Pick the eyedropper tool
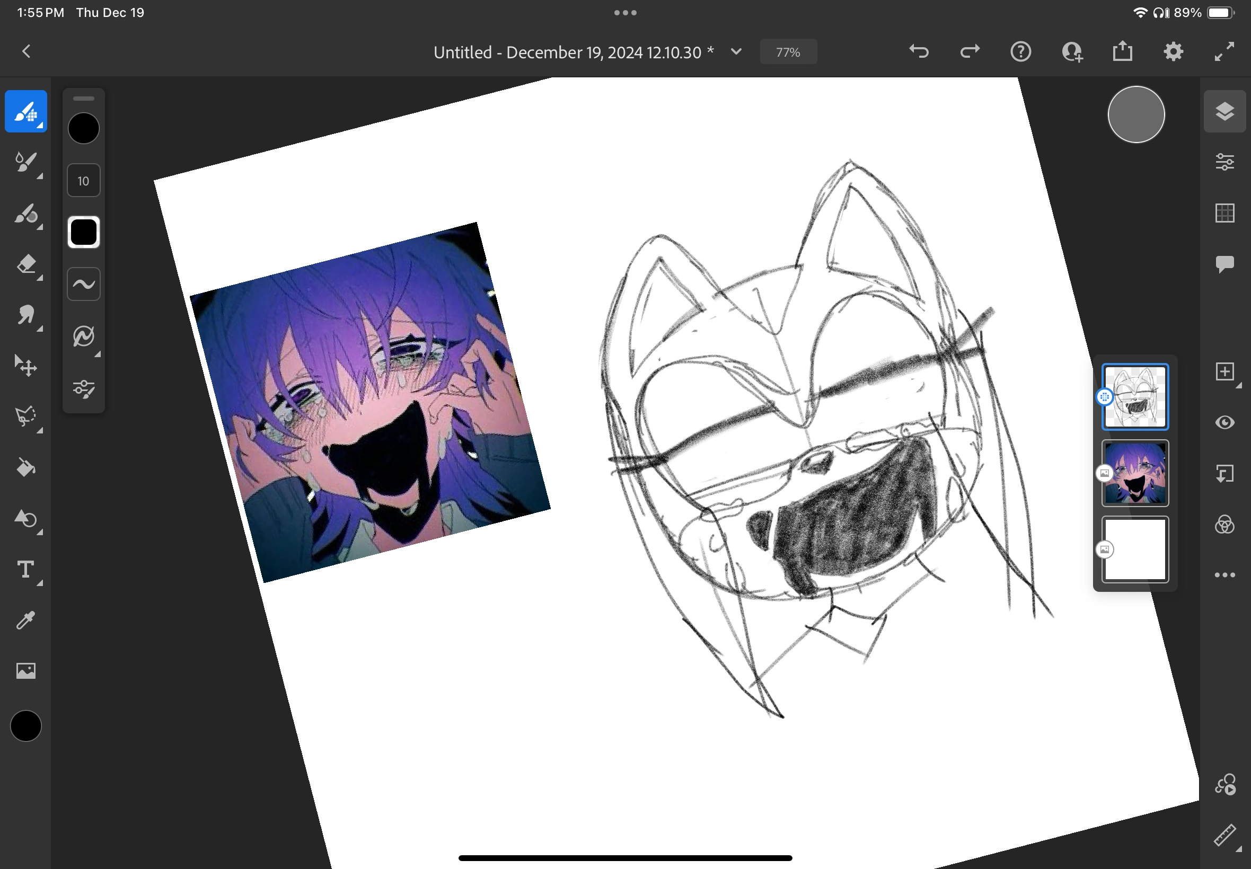Screen dimensions: 1251x869 click(25, 620)
